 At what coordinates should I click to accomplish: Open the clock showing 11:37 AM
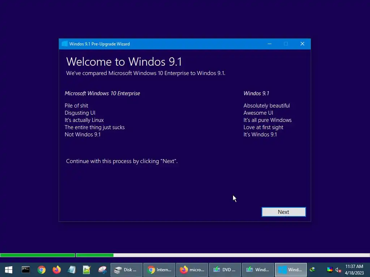(x=354, y=269)
